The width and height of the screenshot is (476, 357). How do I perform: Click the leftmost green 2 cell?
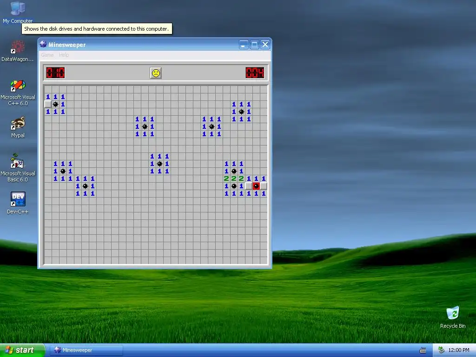point(226,179)
